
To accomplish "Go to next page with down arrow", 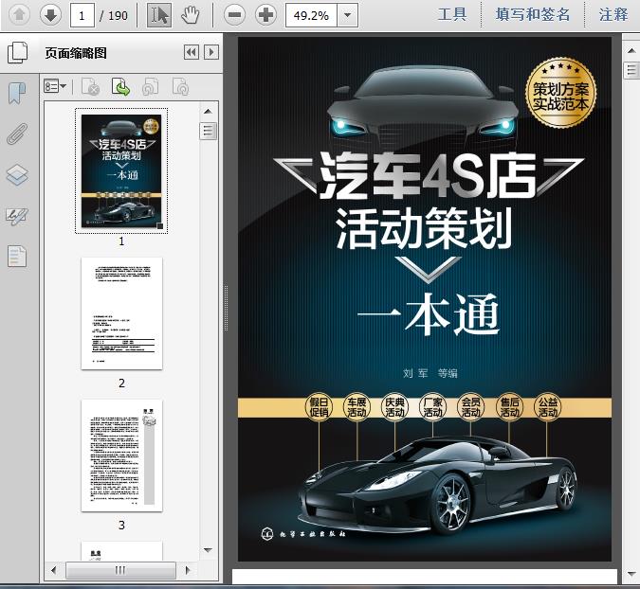I will pos(50,15).
